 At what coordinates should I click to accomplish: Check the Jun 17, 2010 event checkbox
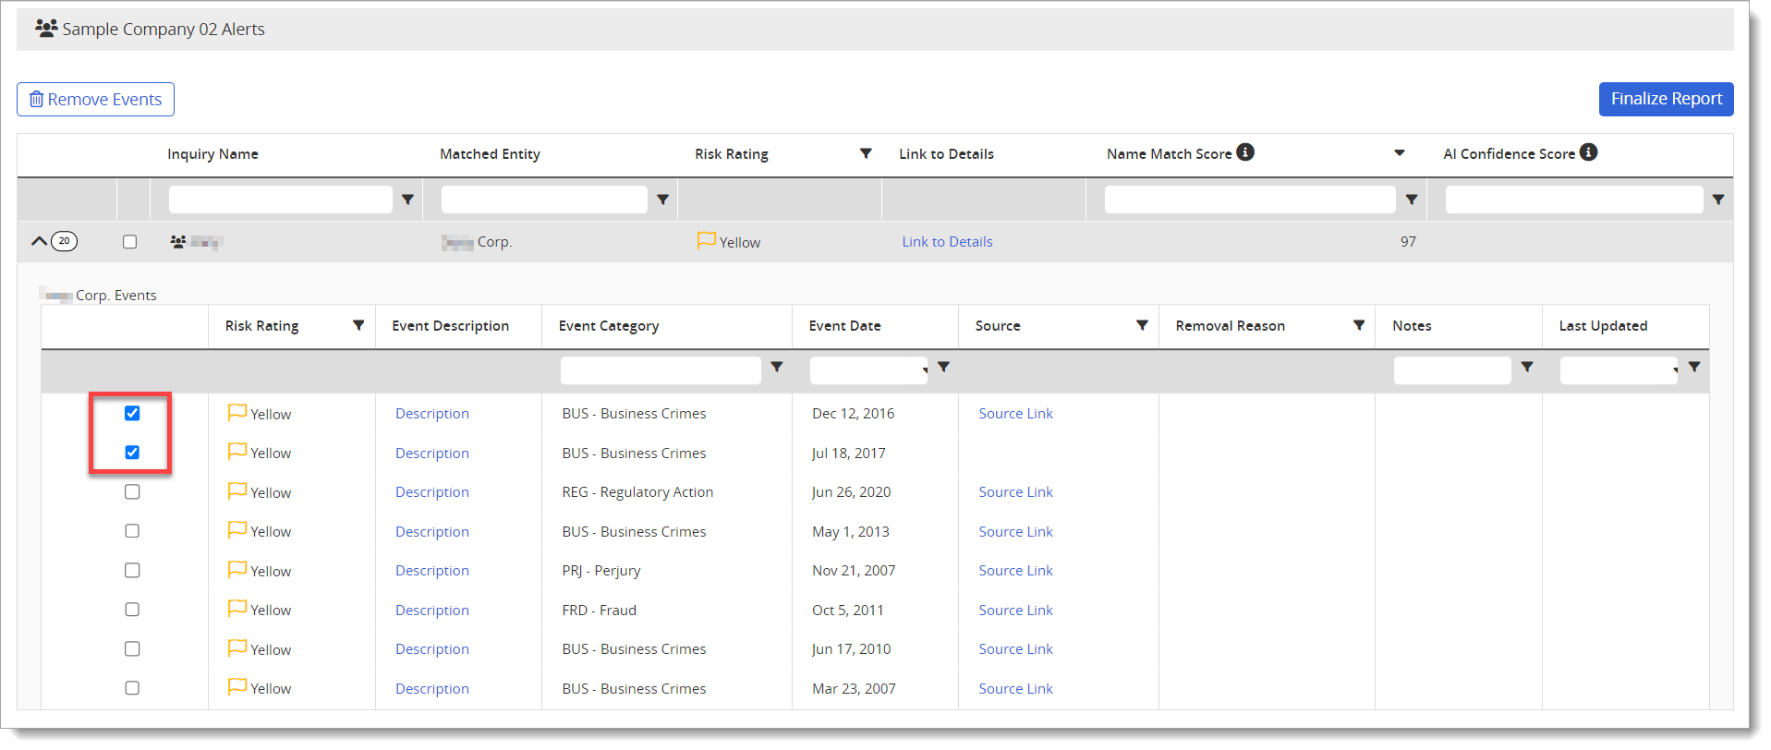(132, 648)
